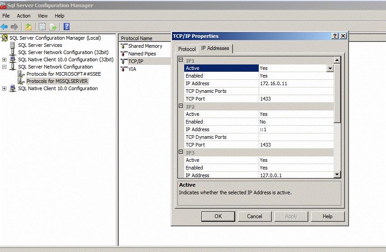Click the Properties toolbar icon

point(42,27)
